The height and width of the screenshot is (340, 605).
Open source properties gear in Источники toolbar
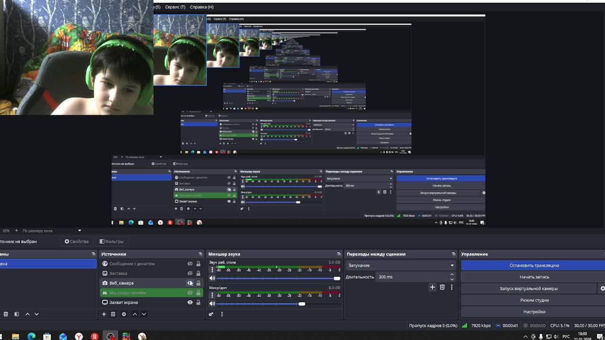pos(124,314)
